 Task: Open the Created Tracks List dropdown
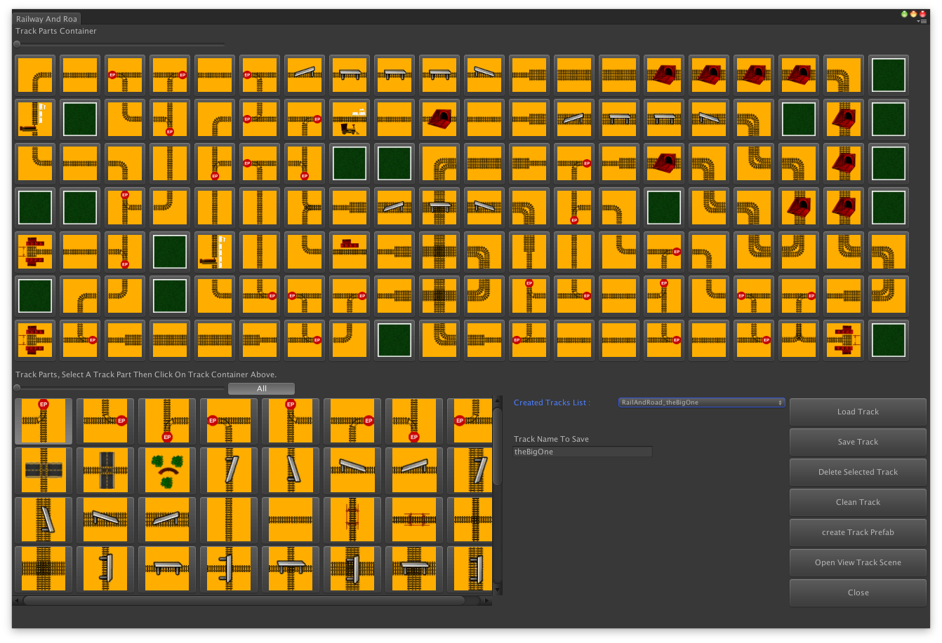[x=700, y=402]
